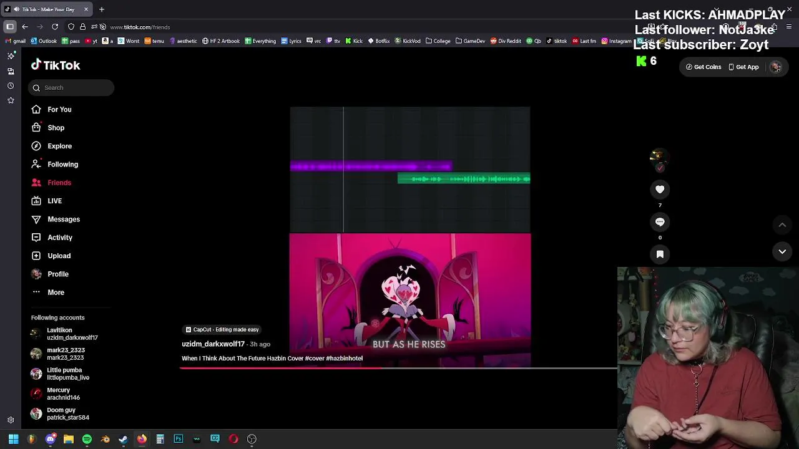Image resolution: width=799 pixels, height=449 pixels.
Task: Open comments on the video
Action: 660,222
